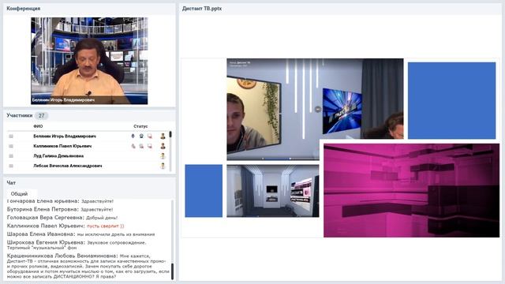This screenshot has height=284, width=505.
Task: Click round arrow icon on slide video
Action: (x=318, y=110)
